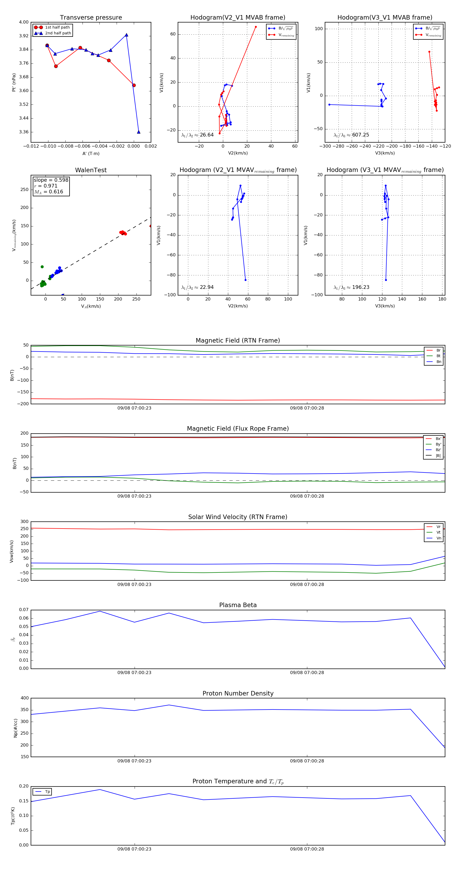Screen dimensions: 476x873
Task: Select the Vr legend entry
Action: click(434, 527)
